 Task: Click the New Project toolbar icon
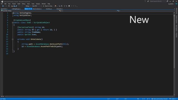(9, 6)
